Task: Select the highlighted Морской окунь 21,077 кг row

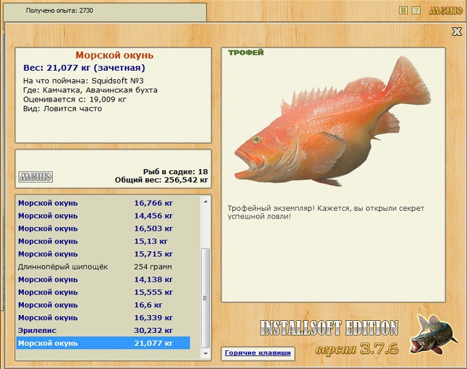Action: click(x=103, y=343)
